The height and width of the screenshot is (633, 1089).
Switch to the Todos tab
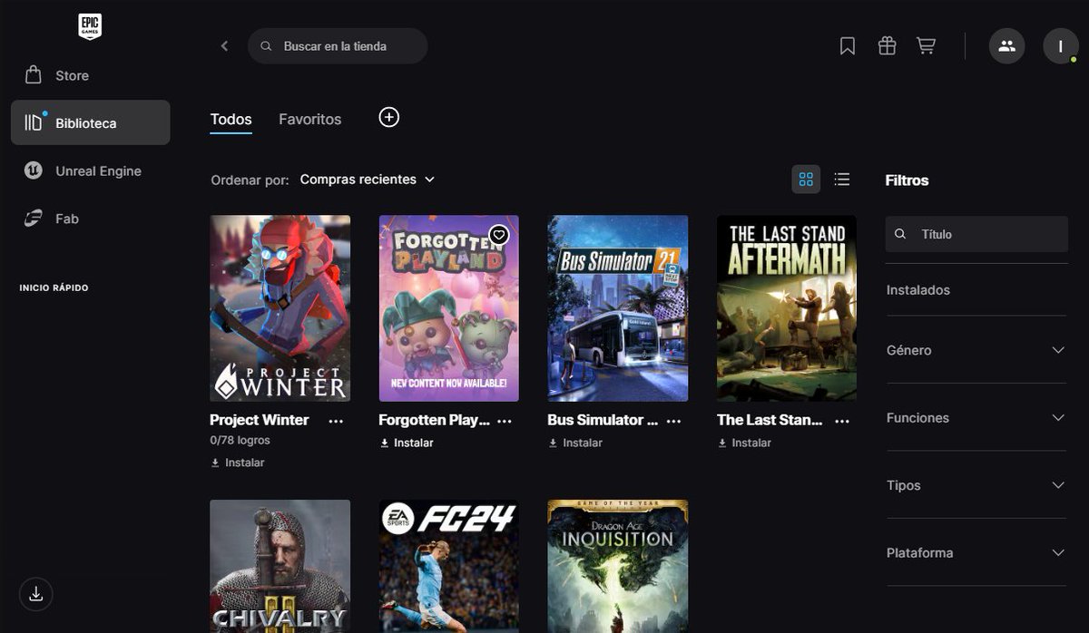(x=231, y=120)
